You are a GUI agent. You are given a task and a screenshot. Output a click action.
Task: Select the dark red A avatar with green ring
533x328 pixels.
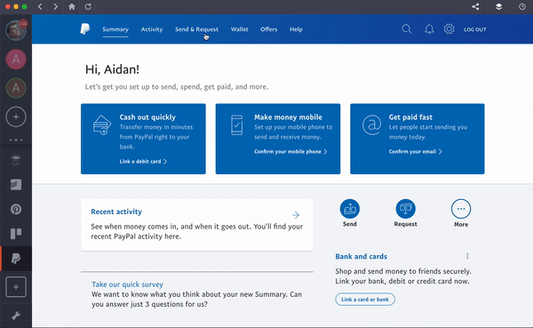click(x=16, y=88)
